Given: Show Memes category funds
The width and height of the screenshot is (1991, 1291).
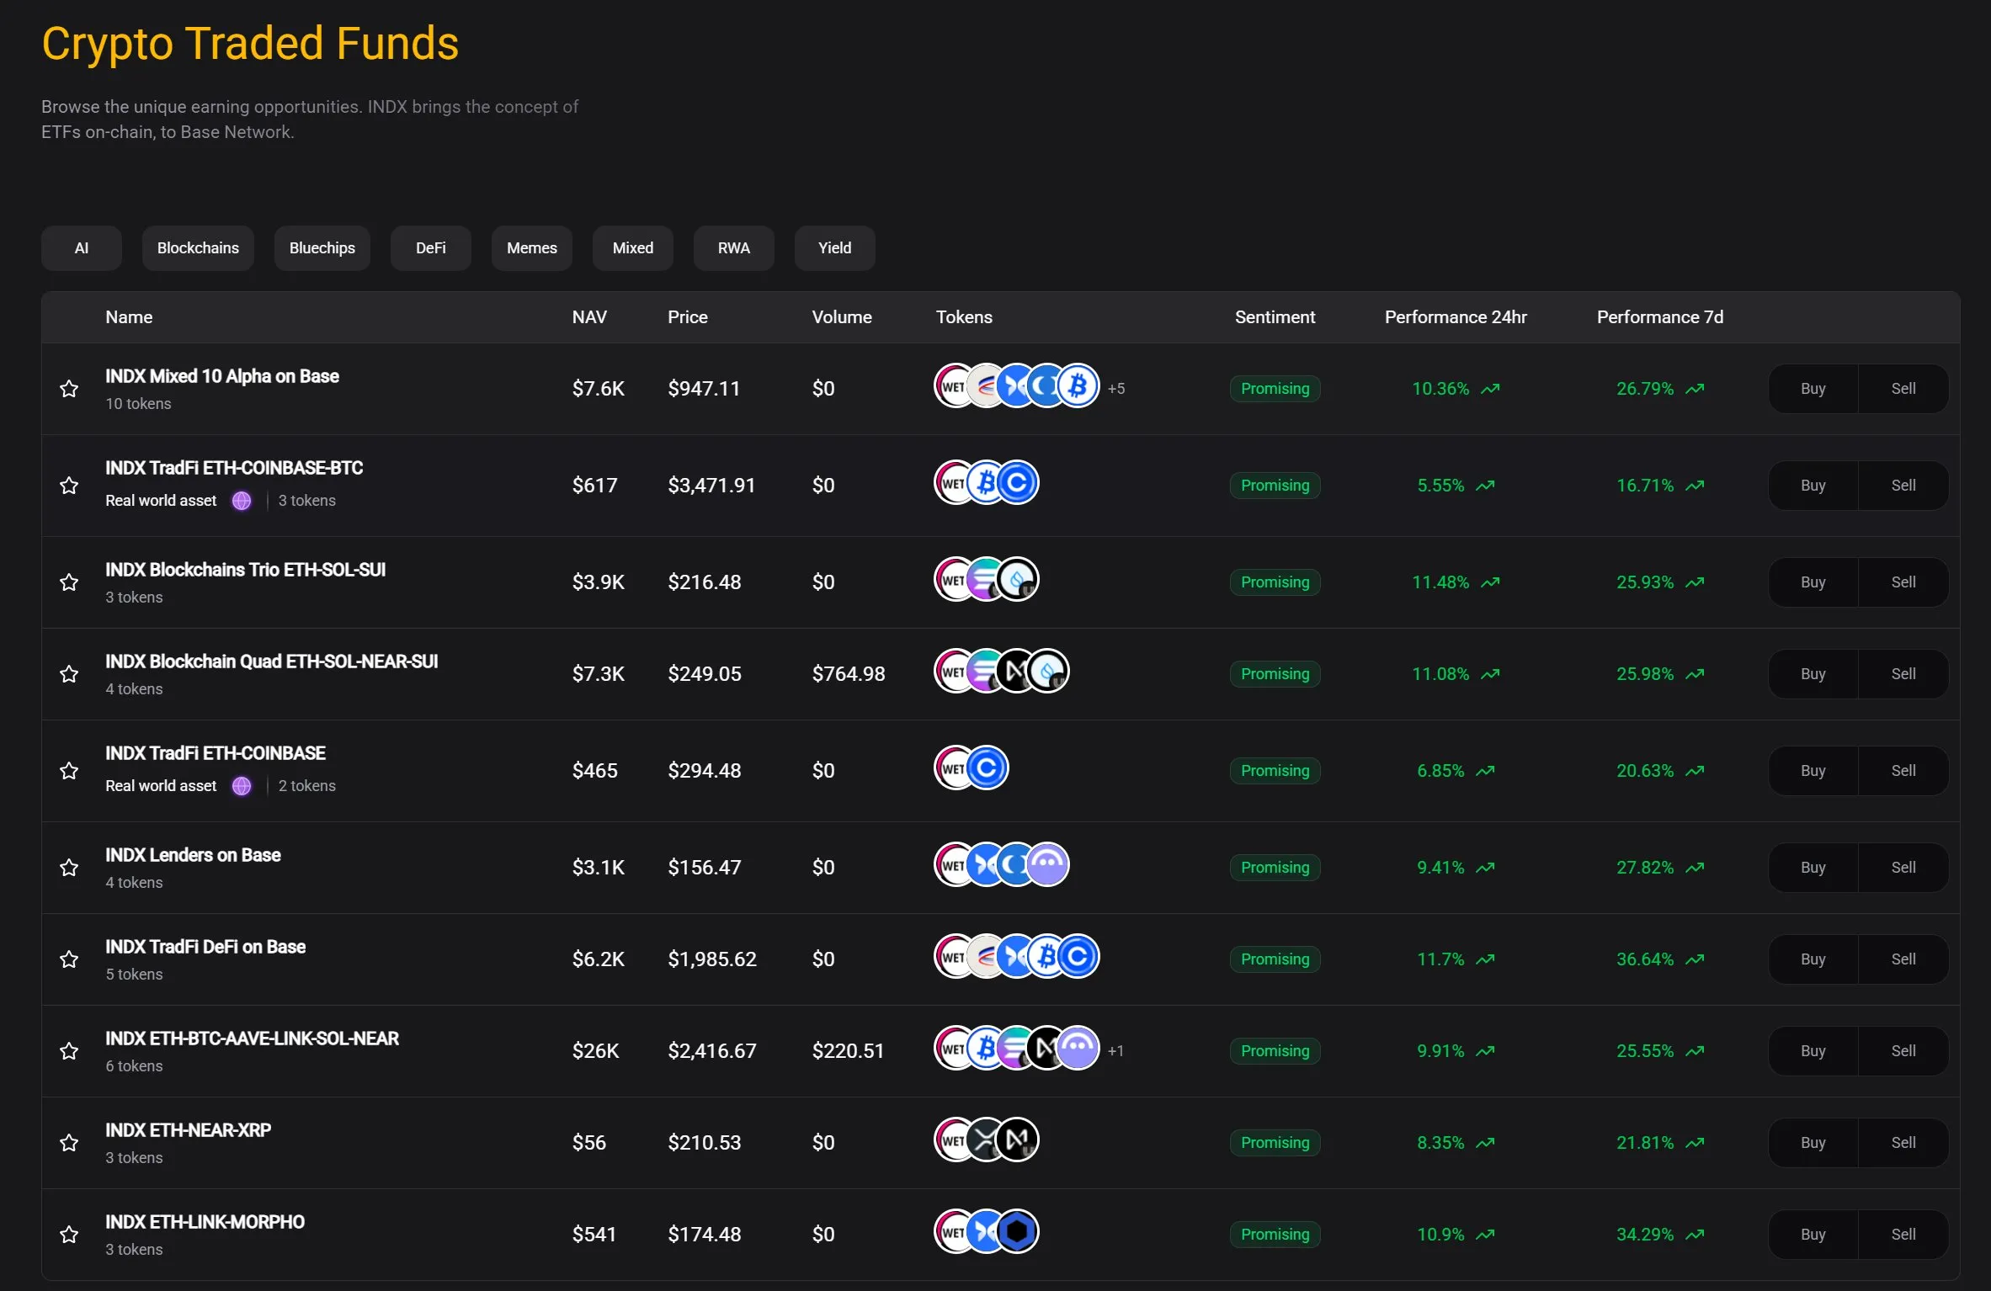Looking at the screenshot, I should click(x=532, y=248).
